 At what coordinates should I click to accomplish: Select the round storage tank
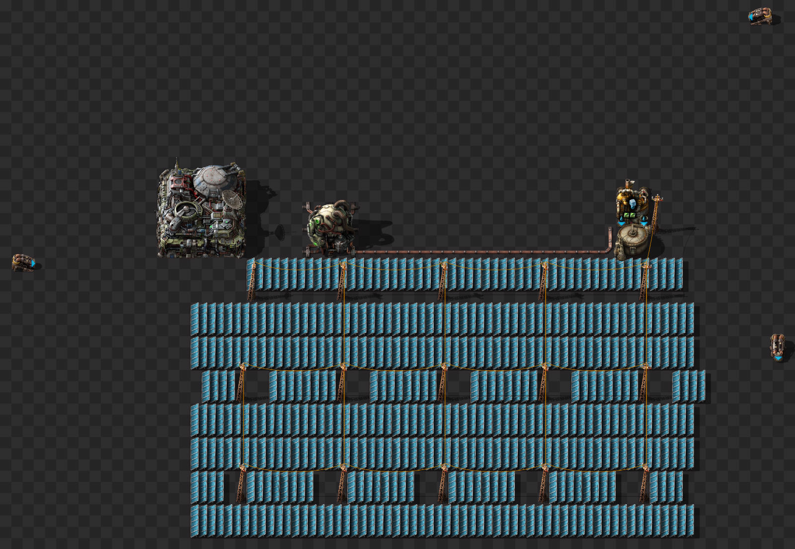pos(633,241)
